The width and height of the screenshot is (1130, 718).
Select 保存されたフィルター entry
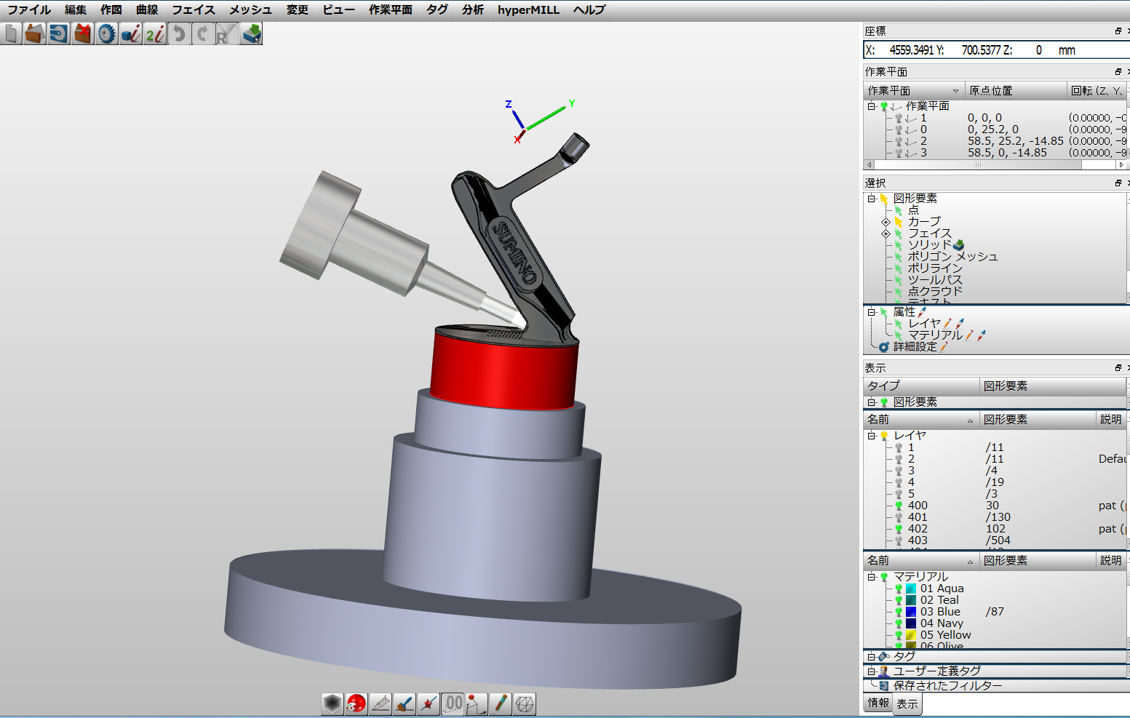click(x=947, y=685)
